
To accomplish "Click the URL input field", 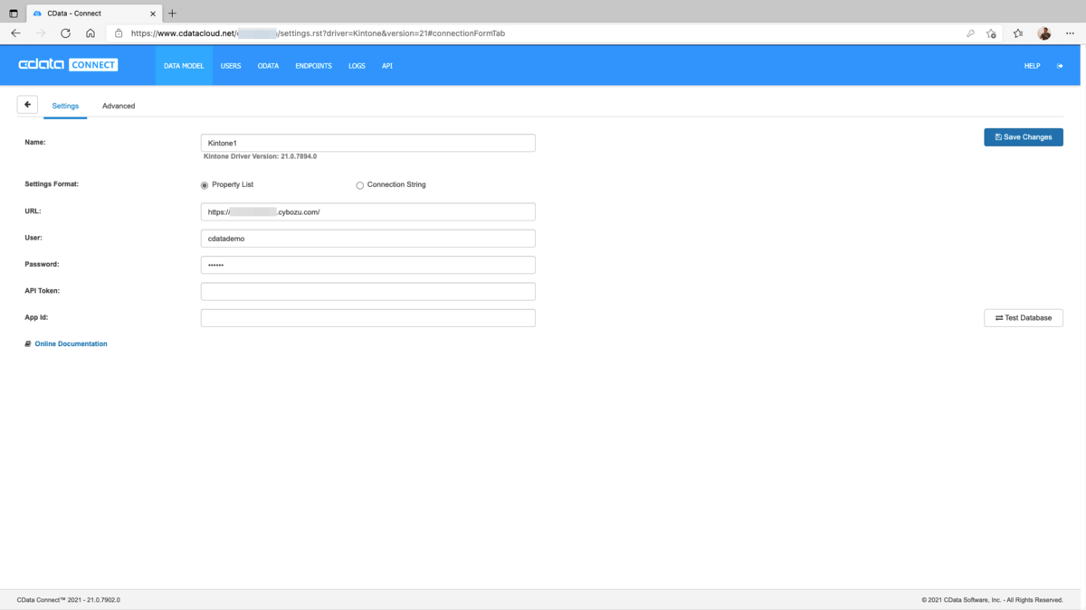I will click(x=367, y=211).
